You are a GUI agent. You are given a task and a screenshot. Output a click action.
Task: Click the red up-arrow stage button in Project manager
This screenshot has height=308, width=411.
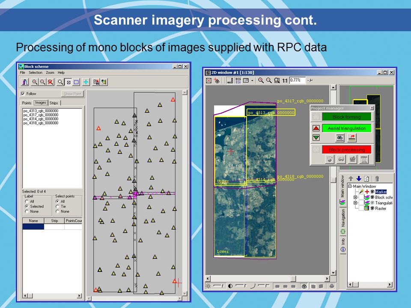pos(316,128)
